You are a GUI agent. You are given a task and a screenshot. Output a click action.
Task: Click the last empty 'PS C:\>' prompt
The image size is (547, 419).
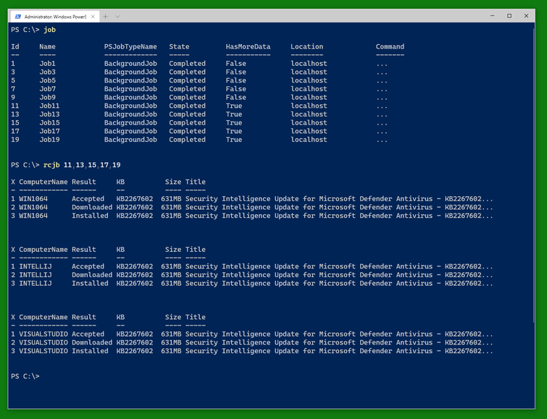(25, 376)
